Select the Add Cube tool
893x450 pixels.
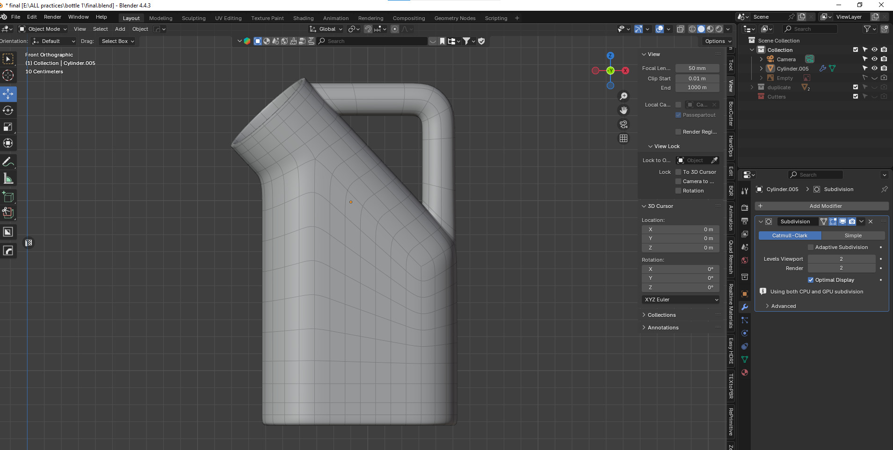click(x=8, y=197)
